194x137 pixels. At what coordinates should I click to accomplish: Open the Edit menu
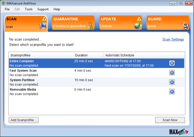[x=17, y=9]
